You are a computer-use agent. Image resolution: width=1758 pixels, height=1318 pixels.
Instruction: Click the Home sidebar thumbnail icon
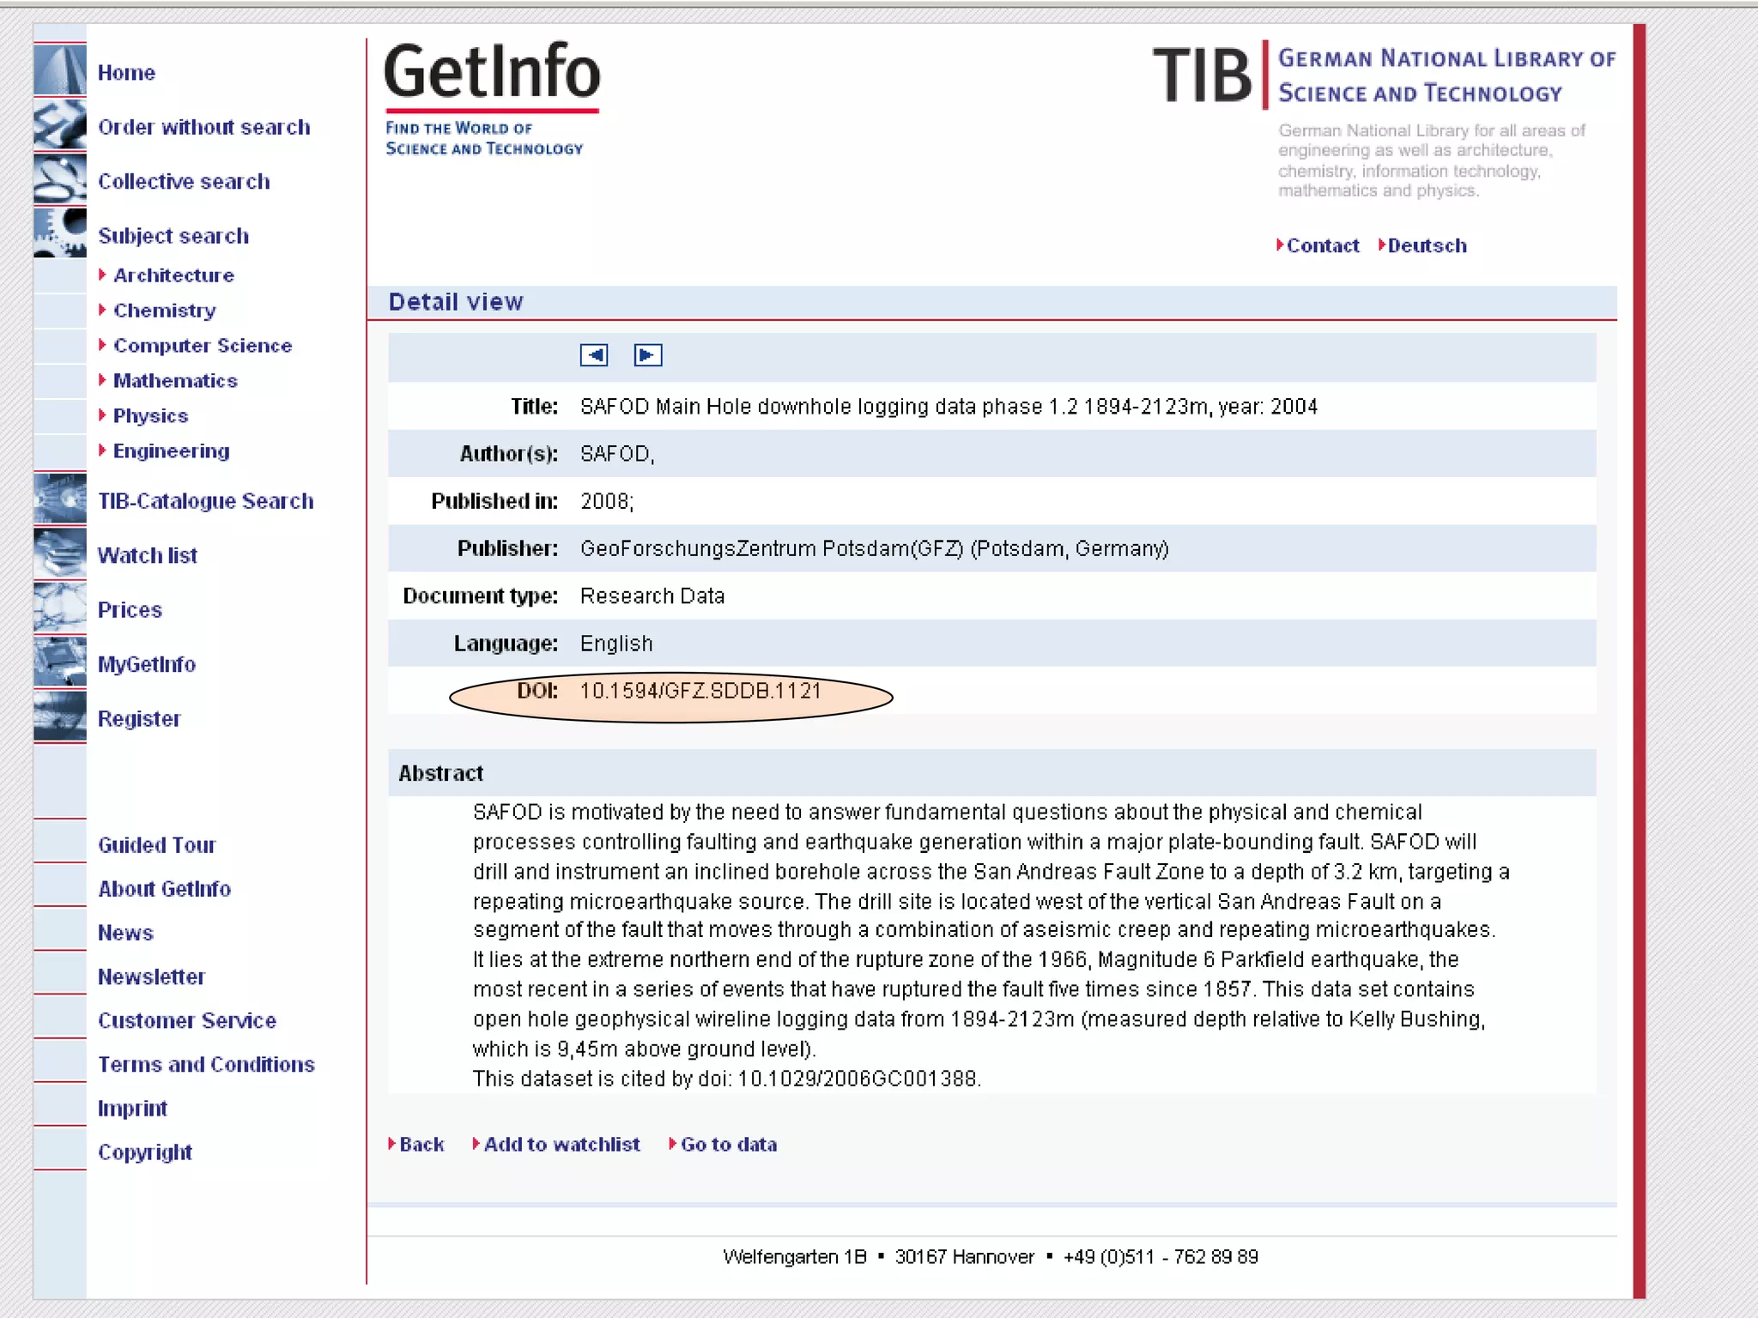coord(60,70)
